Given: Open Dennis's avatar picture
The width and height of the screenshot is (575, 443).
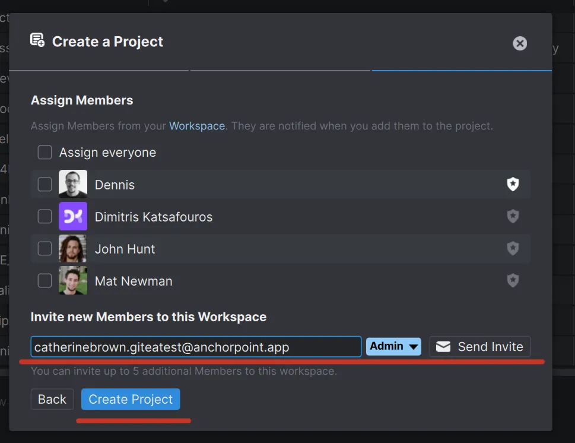Looking at the screenshot, I should pyautogui.click(x=72, y=184).
